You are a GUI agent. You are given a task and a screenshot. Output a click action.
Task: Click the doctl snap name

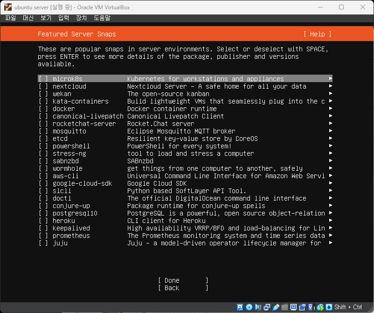point(62,198)
